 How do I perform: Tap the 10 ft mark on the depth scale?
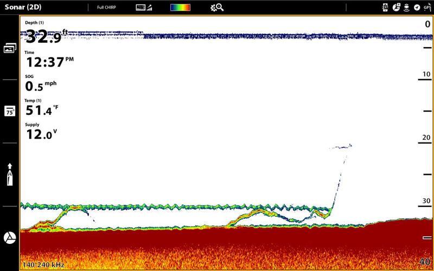point(426,74)
